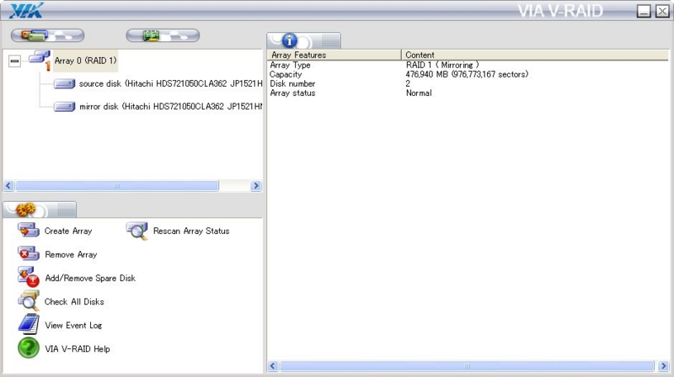Click the Create Array icon

(29, 231)
